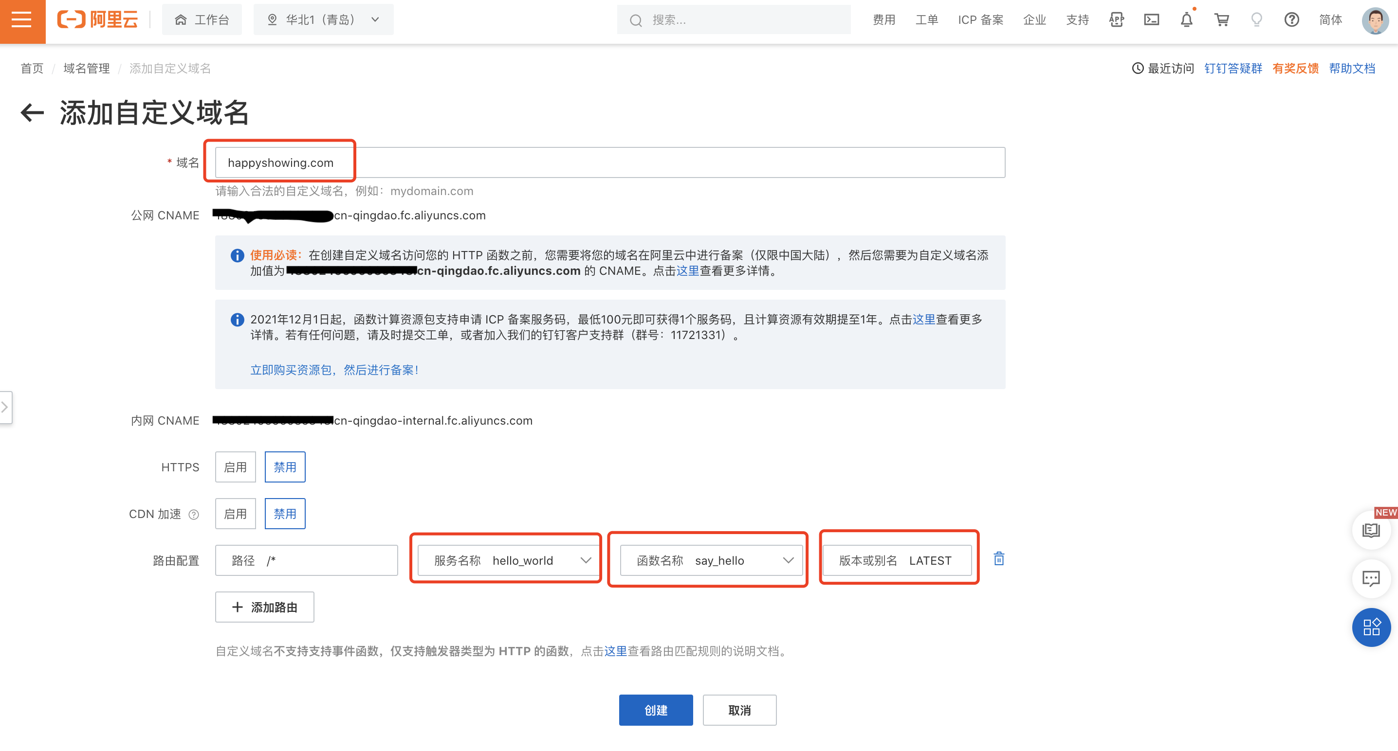1398x751 pixels.
Task: Open the help question-mark icon
Action: [x=1291, y=20]
